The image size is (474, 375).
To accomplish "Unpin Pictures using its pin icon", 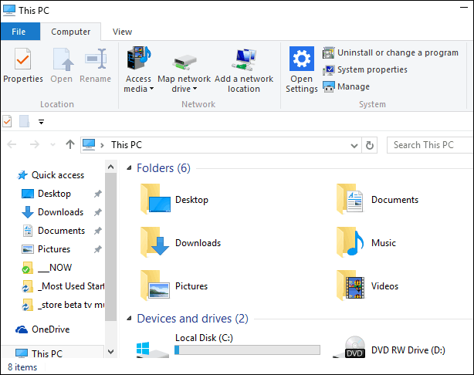I will point(97,249).
